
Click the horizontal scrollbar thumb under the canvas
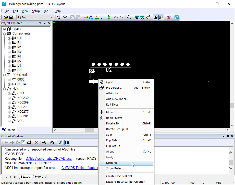point(90,130)
